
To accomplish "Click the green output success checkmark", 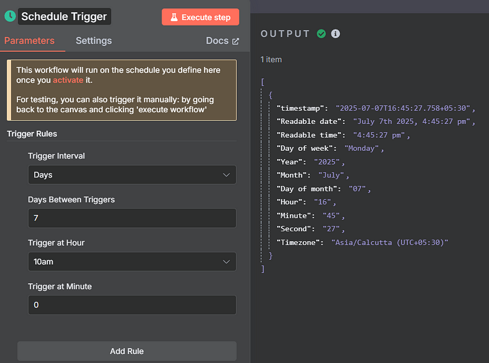I will pyautogui.click(x=321, y=34).
